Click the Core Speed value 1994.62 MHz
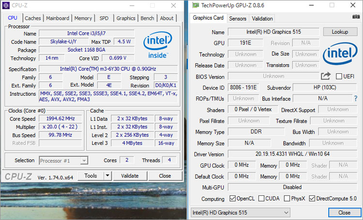Viewport: 363px width, 220px height. (60, 119)
